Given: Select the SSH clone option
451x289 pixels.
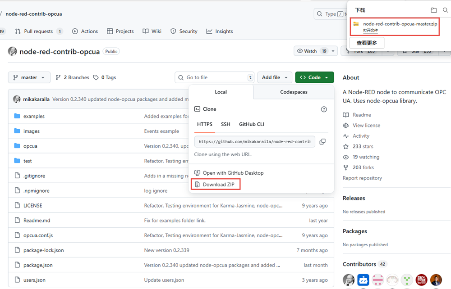Looking at the screenshot, I should click(x=225, y=124).
